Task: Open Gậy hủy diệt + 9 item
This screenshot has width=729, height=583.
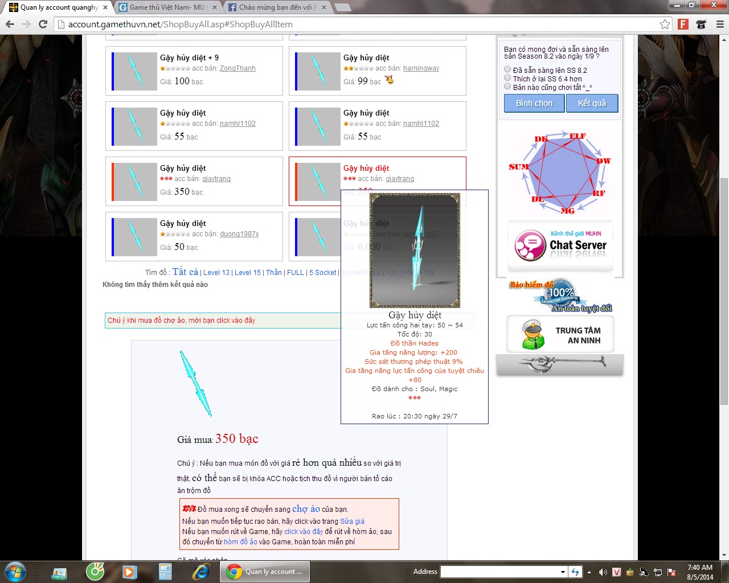Action: 189,58
